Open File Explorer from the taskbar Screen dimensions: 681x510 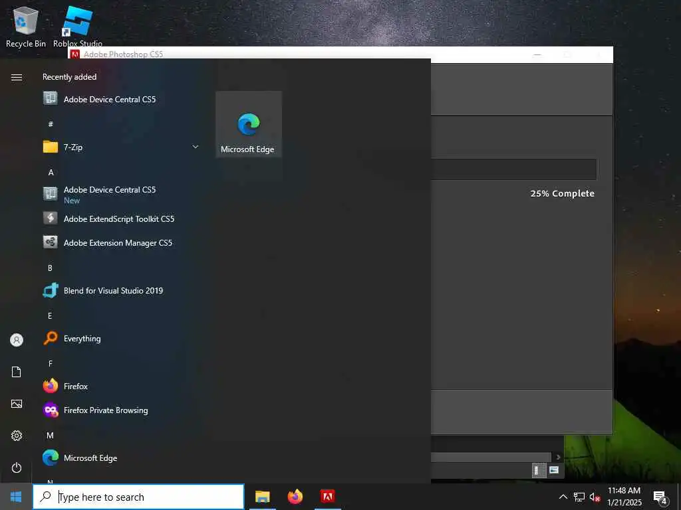click(x=262, y=497)
